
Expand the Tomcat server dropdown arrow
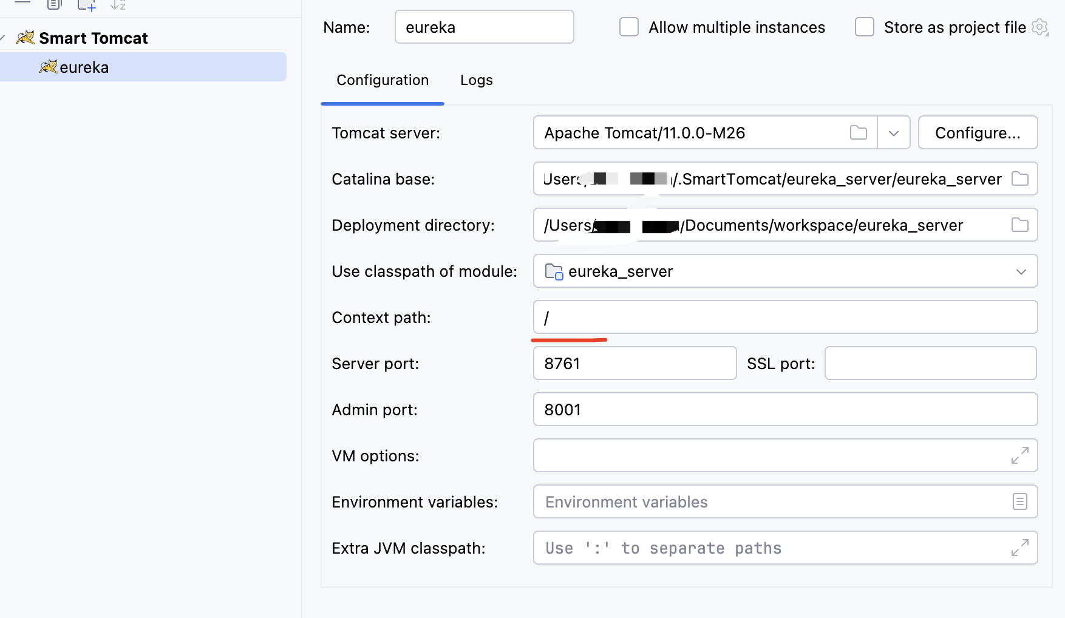click(893, 132)
